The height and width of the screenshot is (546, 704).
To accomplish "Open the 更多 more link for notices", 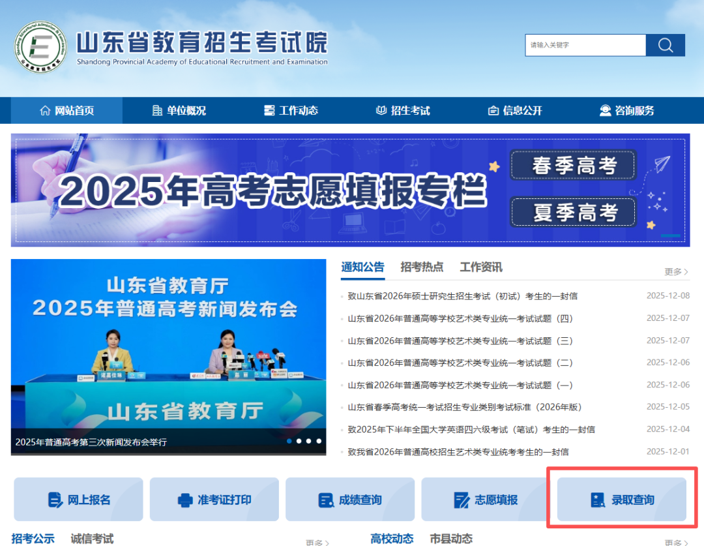I will click(675, 271).
